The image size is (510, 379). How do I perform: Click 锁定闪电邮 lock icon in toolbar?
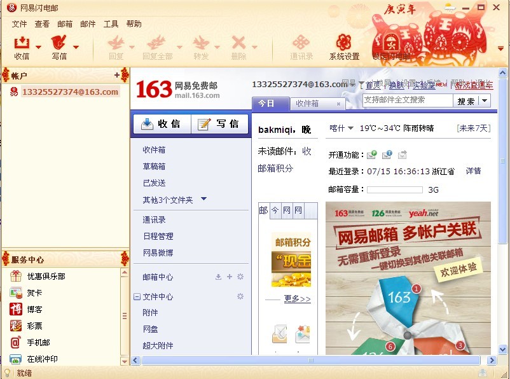click(x=390, y=43)
